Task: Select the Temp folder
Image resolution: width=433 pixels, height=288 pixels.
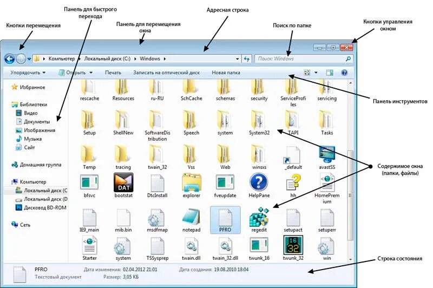Action: click(x=89, y=157)
